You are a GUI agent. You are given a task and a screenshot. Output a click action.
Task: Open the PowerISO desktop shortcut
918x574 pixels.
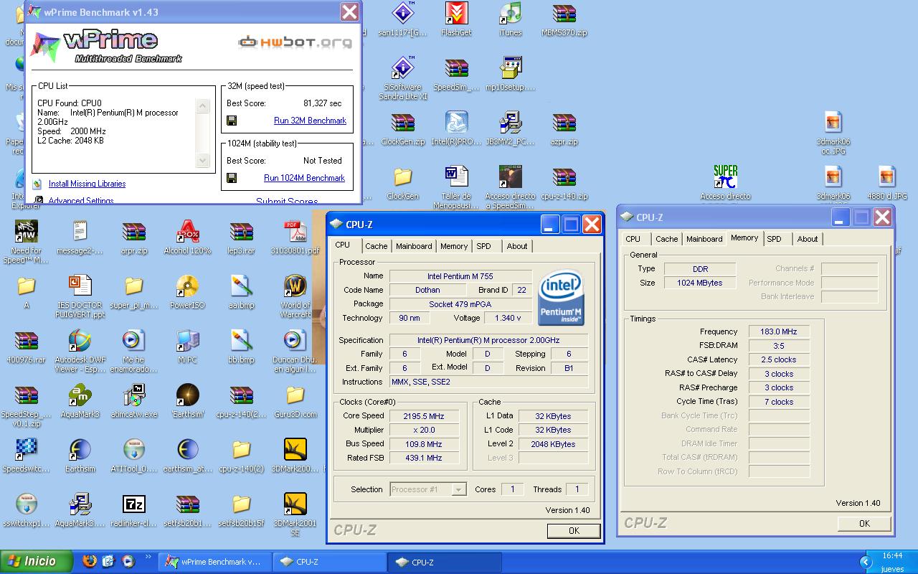tap(187, 293)
